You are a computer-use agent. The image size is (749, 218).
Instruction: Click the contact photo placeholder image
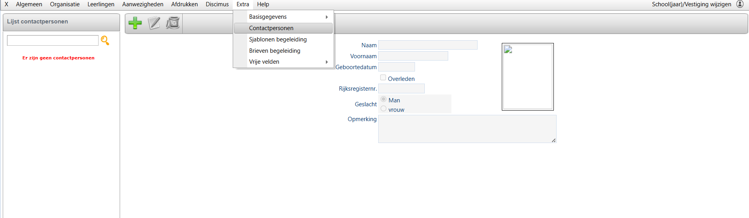click(528, 77)
